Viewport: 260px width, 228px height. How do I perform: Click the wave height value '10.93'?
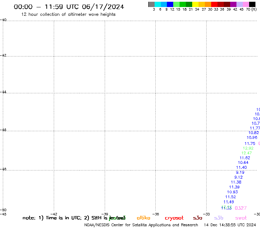coord(233,192)
